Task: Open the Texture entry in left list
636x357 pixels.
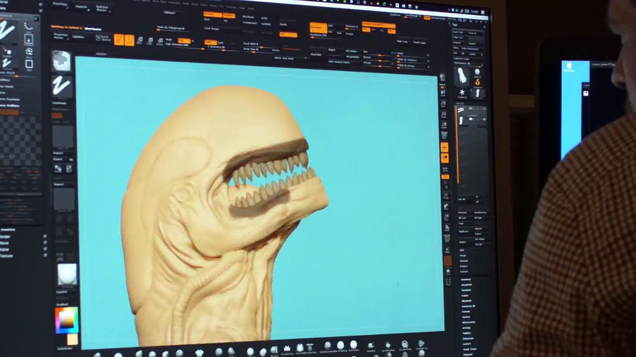Action: pyautogui.click(x=7, y=256)
